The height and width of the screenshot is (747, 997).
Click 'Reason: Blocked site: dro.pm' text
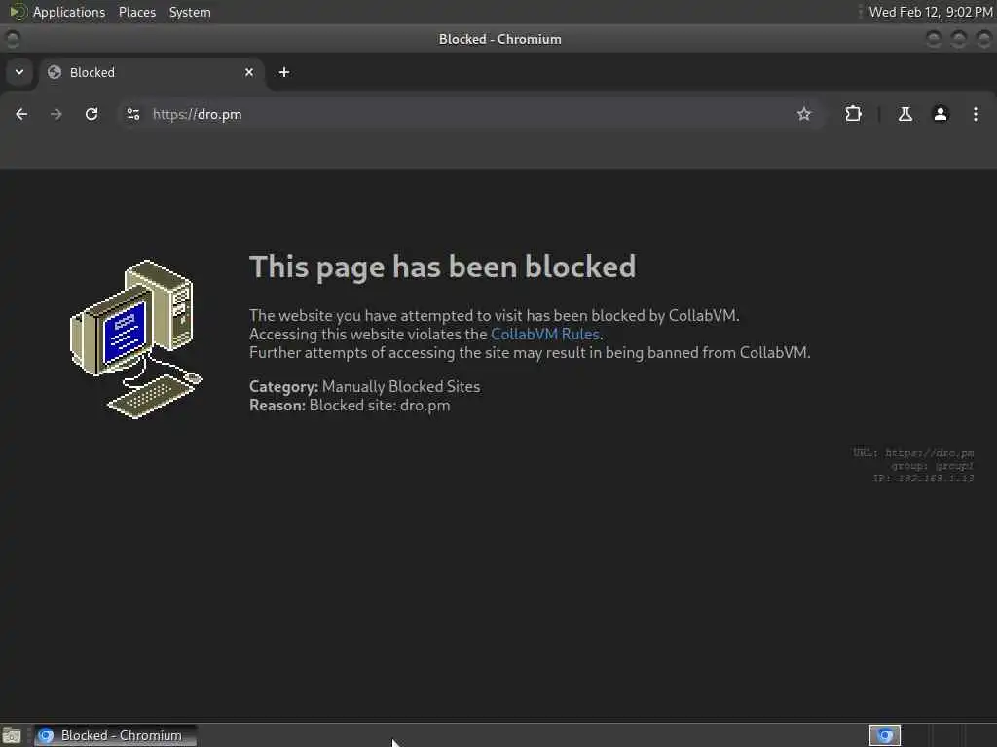tap(350, 406)
